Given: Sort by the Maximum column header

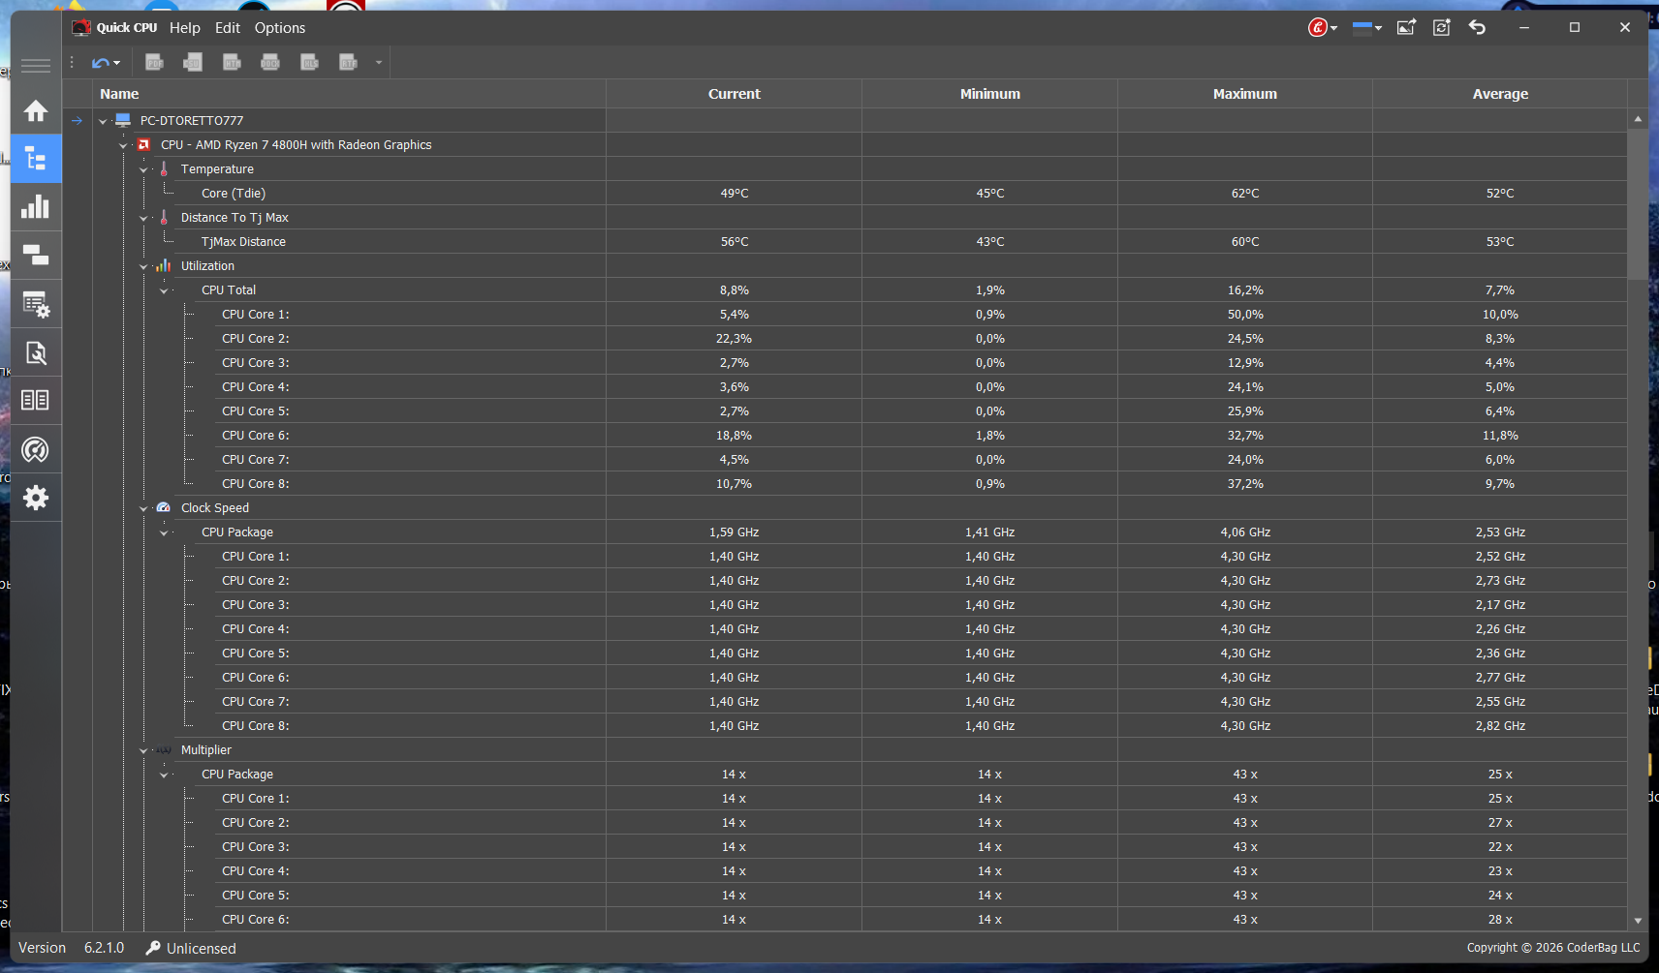Looking at the screenshot, I should 1244,94.
